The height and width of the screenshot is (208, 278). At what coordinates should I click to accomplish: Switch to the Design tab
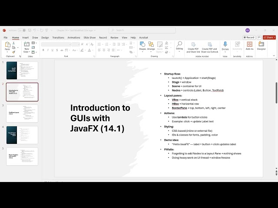click(45, 38)
